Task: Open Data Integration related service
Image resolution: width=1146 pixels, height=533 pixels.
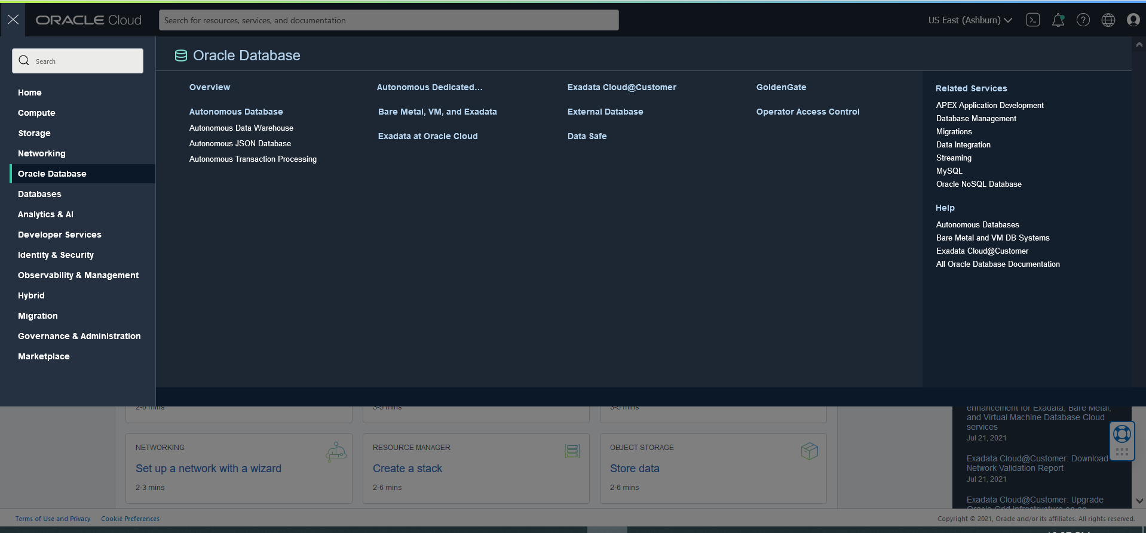Action: (x=963, y=144)
